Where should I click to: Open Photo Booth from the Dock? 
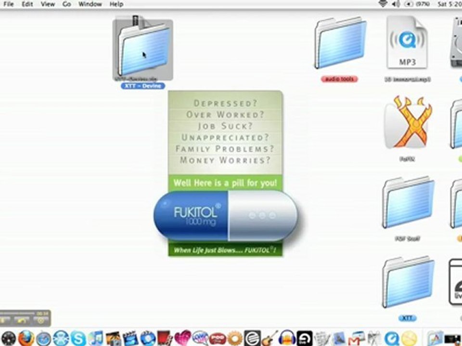tap(165, 338)
